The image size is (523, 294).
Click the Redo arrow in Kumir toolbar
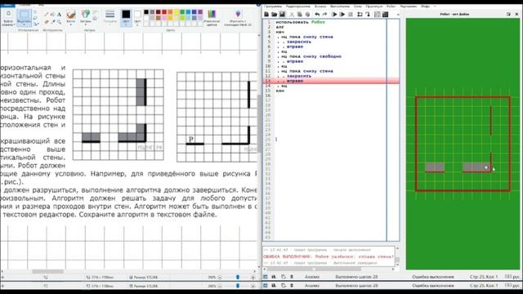(x=324, y=15)
